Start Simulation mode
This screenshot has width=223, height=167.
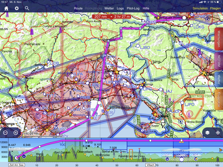tap(200, 8)
